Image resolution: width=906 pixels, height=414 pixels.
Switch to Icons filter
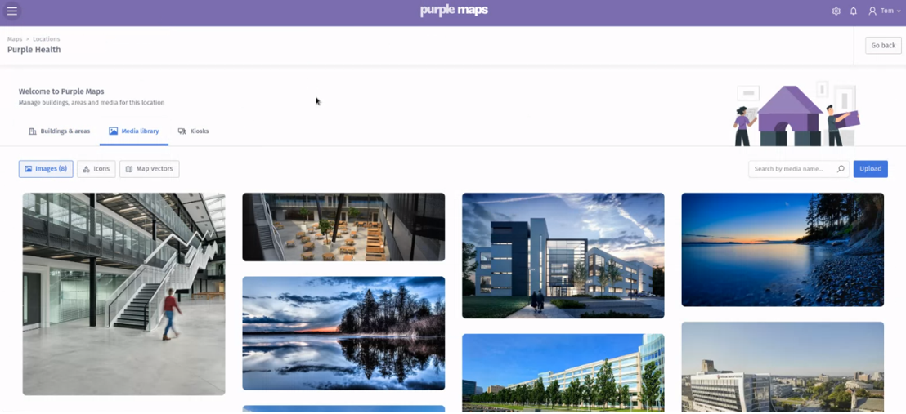pyautogui.click(x=96, y=169)
